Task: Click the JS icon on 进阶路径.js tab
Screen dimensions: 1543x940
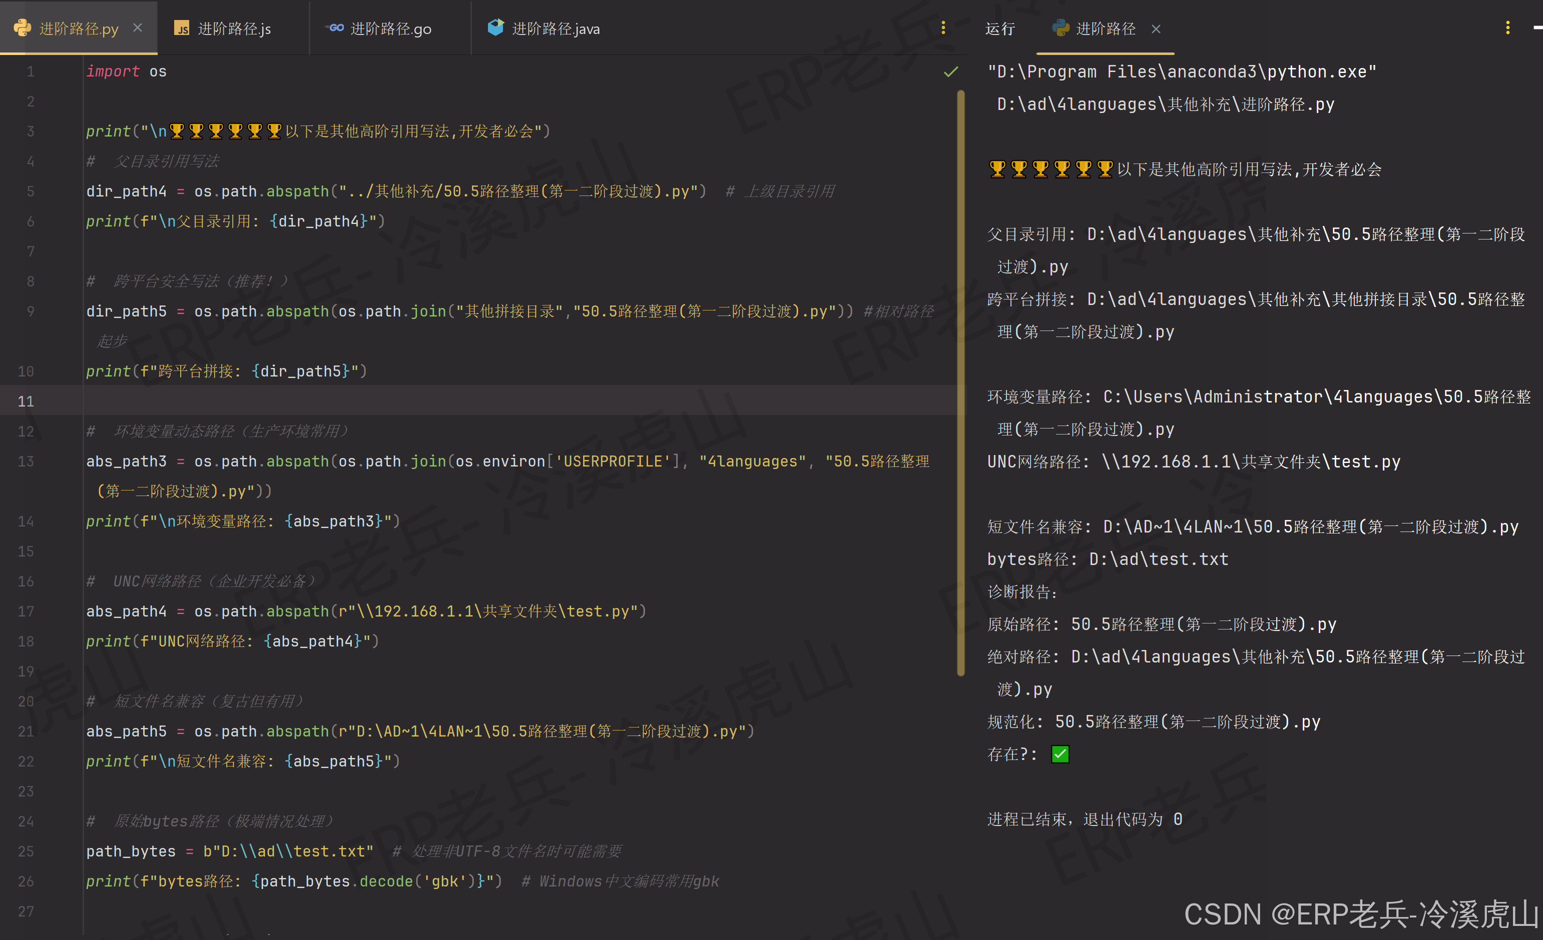Action: [x=182, y=29]
